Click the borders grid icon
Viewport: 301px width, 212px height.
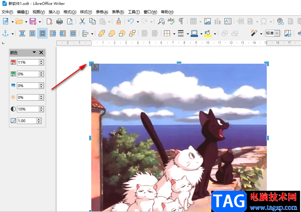point(167,34)
